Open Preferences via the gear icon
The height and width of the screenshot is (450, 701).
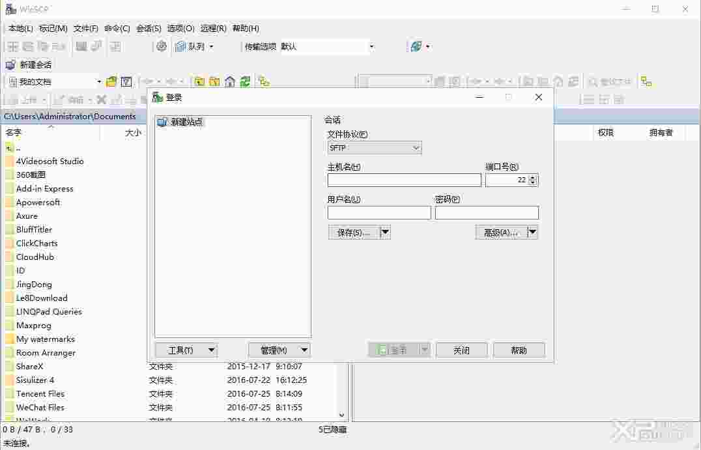pyautogui.click(x=162, y=46)
